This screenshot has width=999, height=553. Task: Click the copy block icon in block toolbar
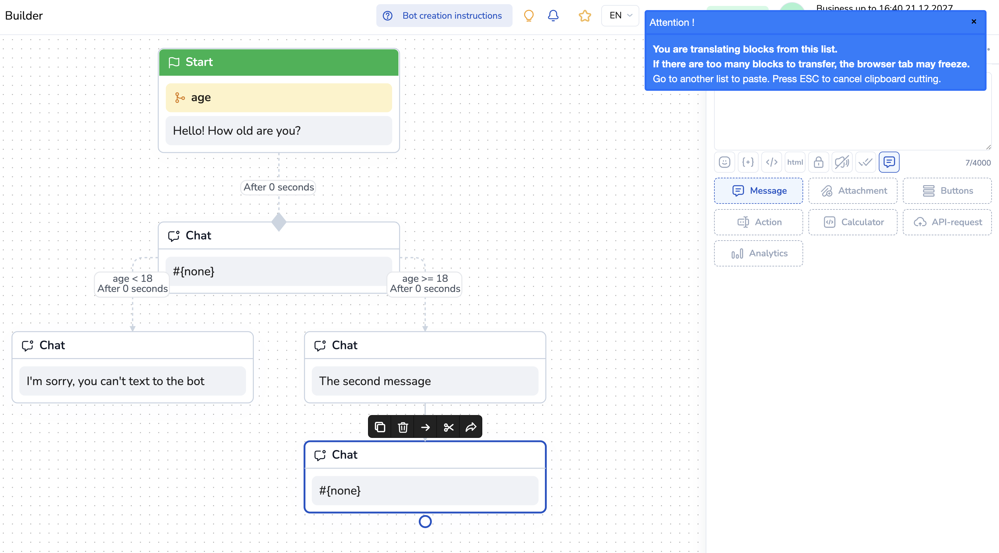380,427
